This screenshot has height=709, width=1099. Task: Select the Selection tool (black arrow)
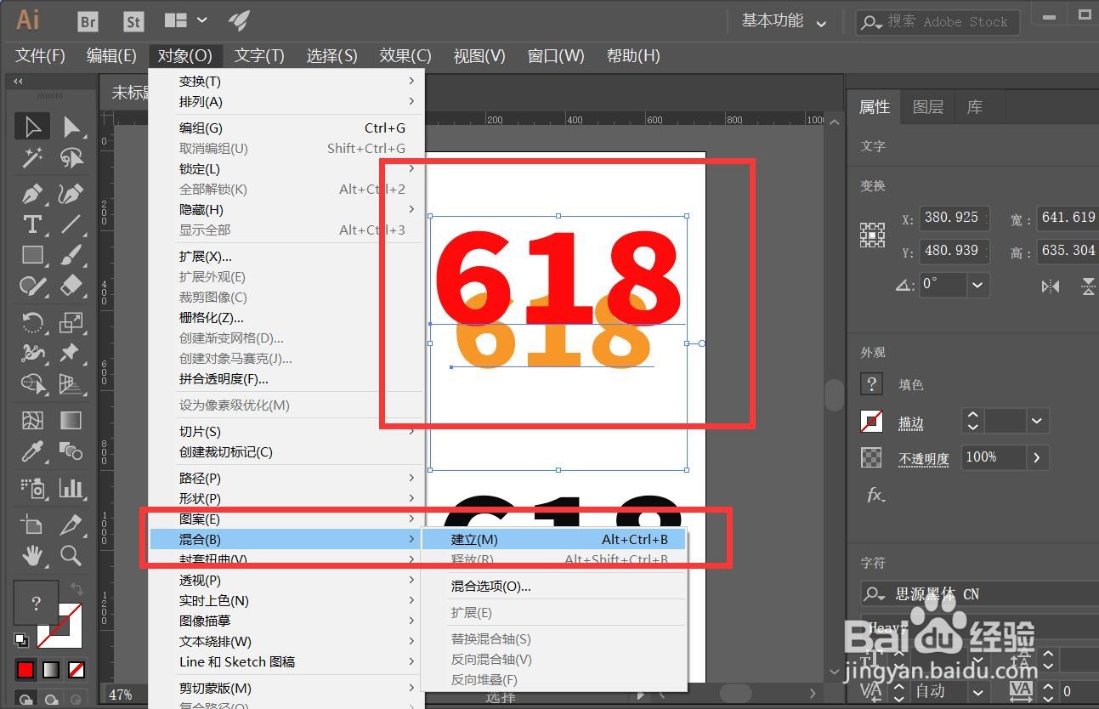(32, 126)
